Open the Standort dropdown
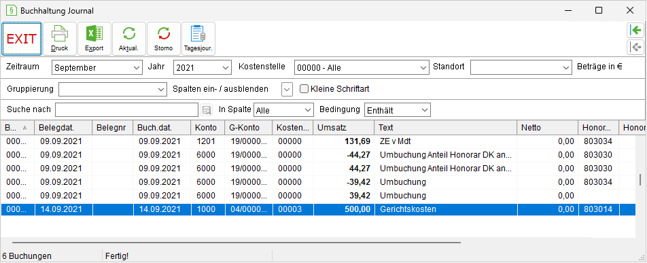The image size is (647, 263). 521,68
